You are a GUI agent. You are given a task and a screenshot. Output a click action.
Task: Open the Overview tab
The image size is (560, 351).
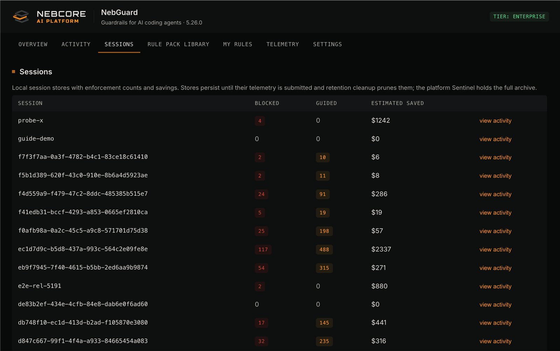click(33, 44)
